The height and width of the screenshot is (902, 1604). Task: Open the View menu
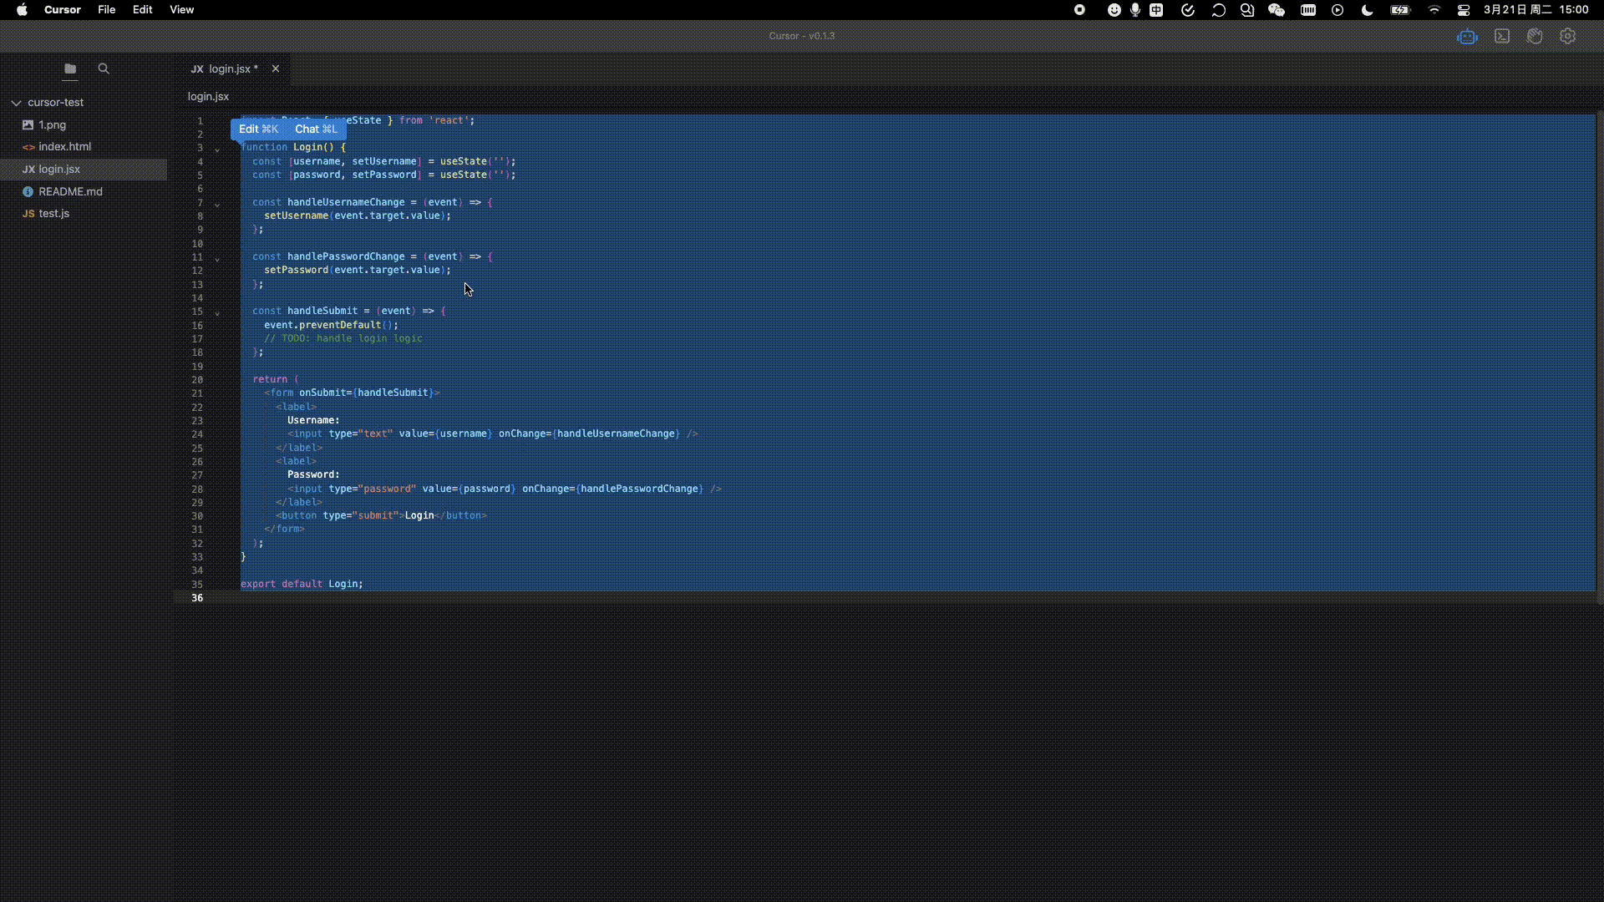[x=181, y=10]
